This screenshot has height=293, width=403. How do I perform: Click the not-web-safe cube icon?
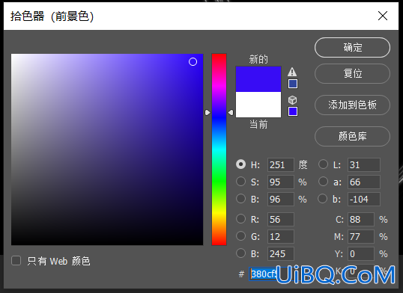click(x=292, y=100)
